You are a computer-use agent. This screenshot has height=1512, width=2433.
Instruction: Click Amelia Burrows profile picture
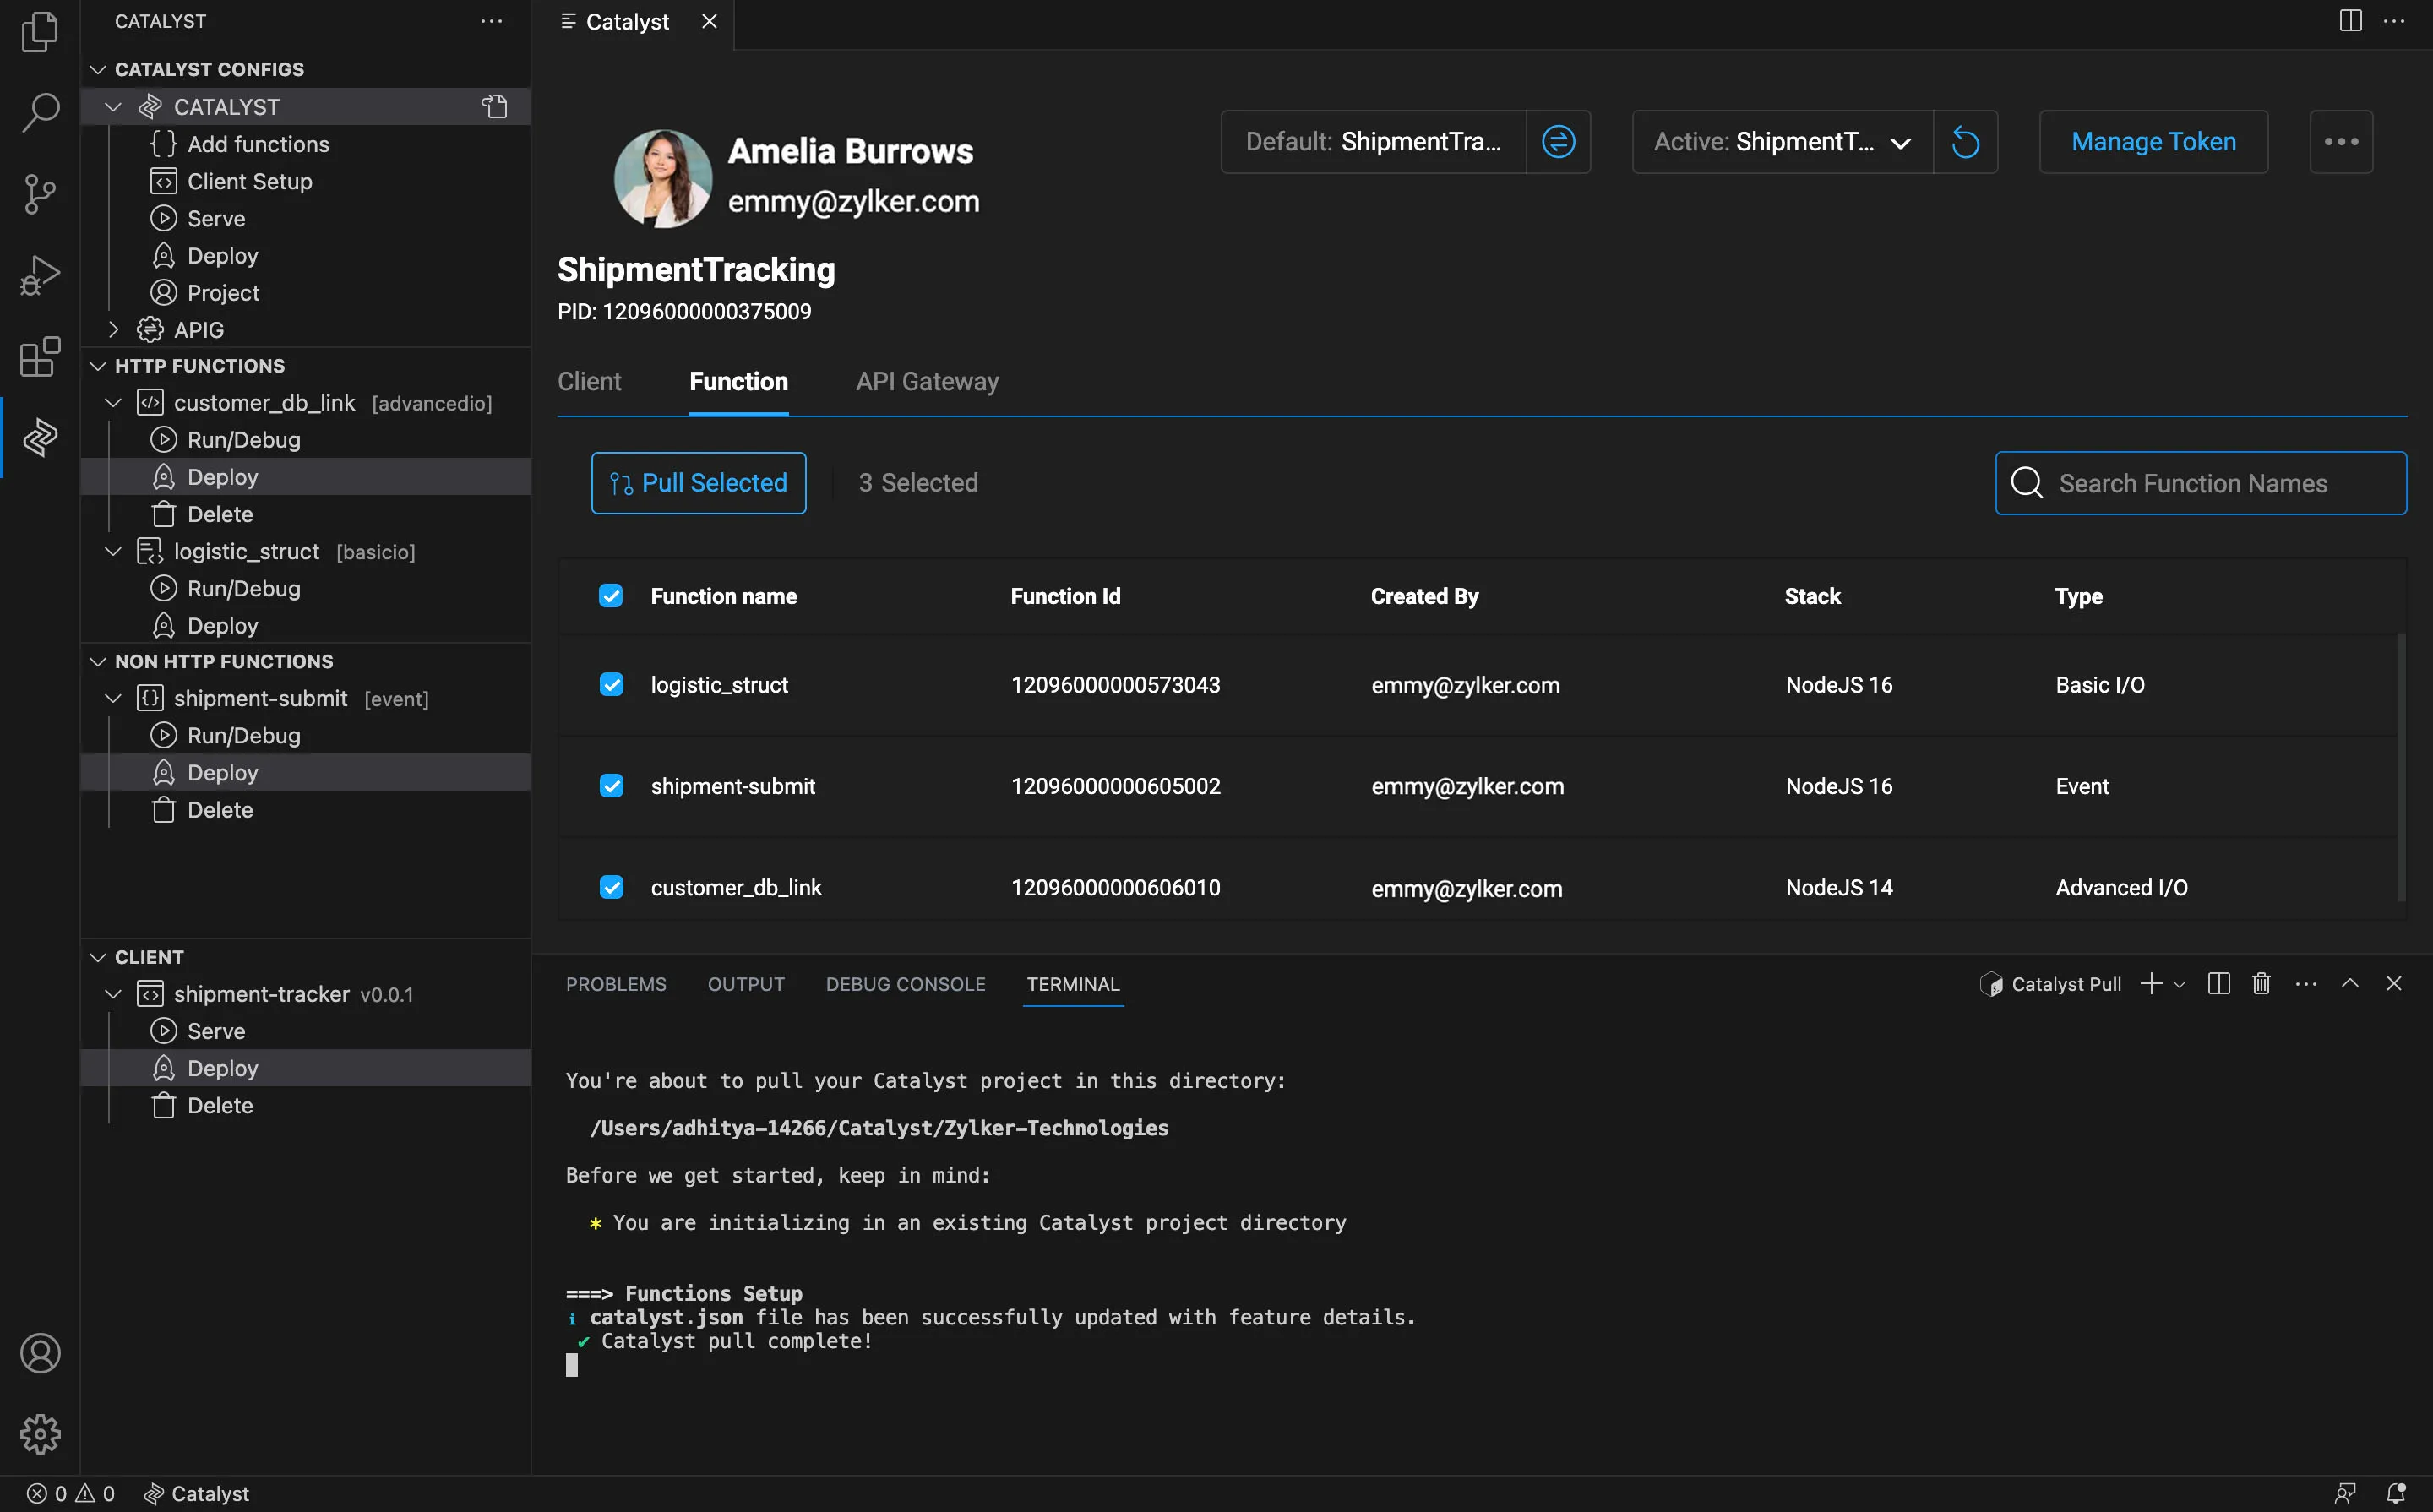(662, 178)
